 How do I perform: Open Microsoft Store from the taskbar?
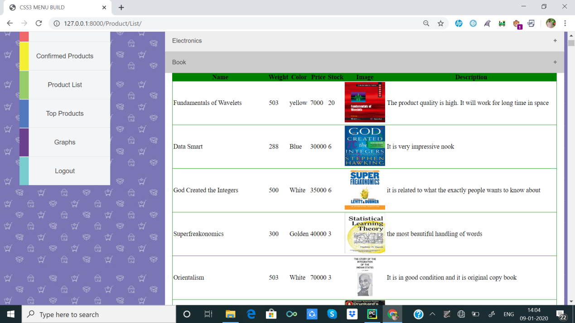coord(271,314)
